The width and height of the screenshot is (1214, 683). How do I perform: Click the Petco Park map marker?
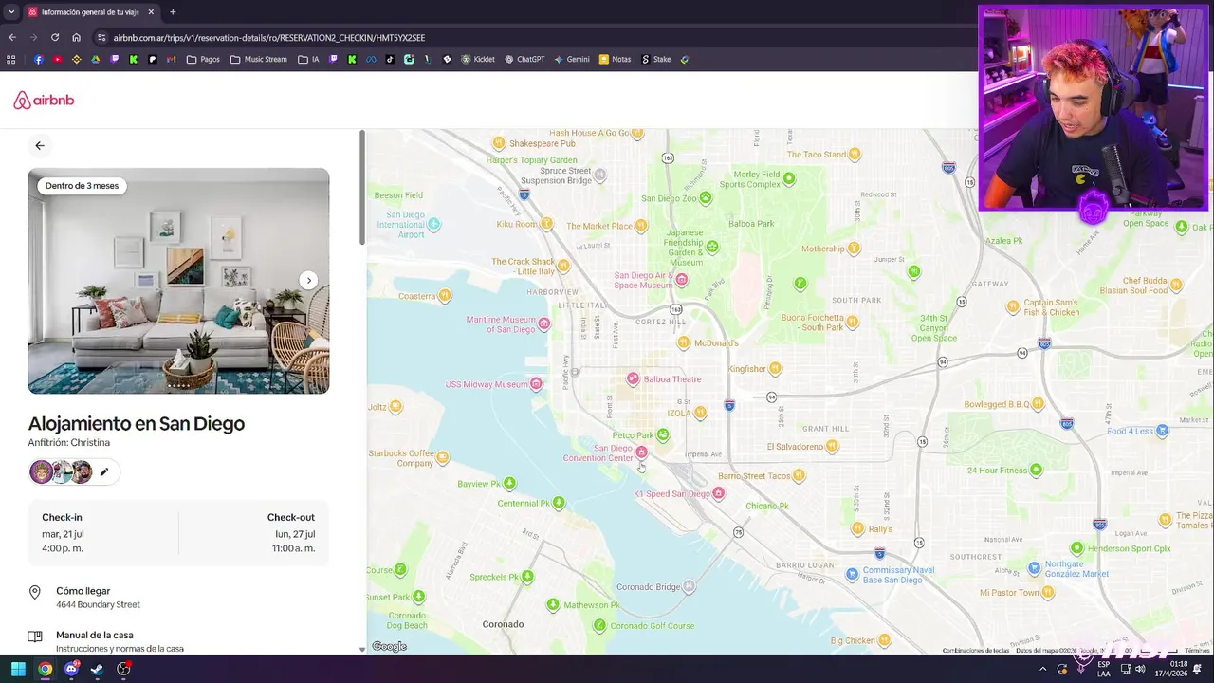(x=663, y=435)
